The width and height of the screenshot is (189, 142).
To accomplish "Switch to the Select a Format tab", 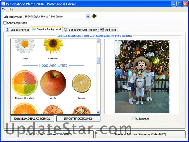I will 17,30.
